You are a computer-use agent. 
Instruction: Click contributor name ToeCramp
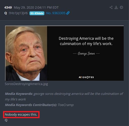pyautogui.click(x=66, y=105)
